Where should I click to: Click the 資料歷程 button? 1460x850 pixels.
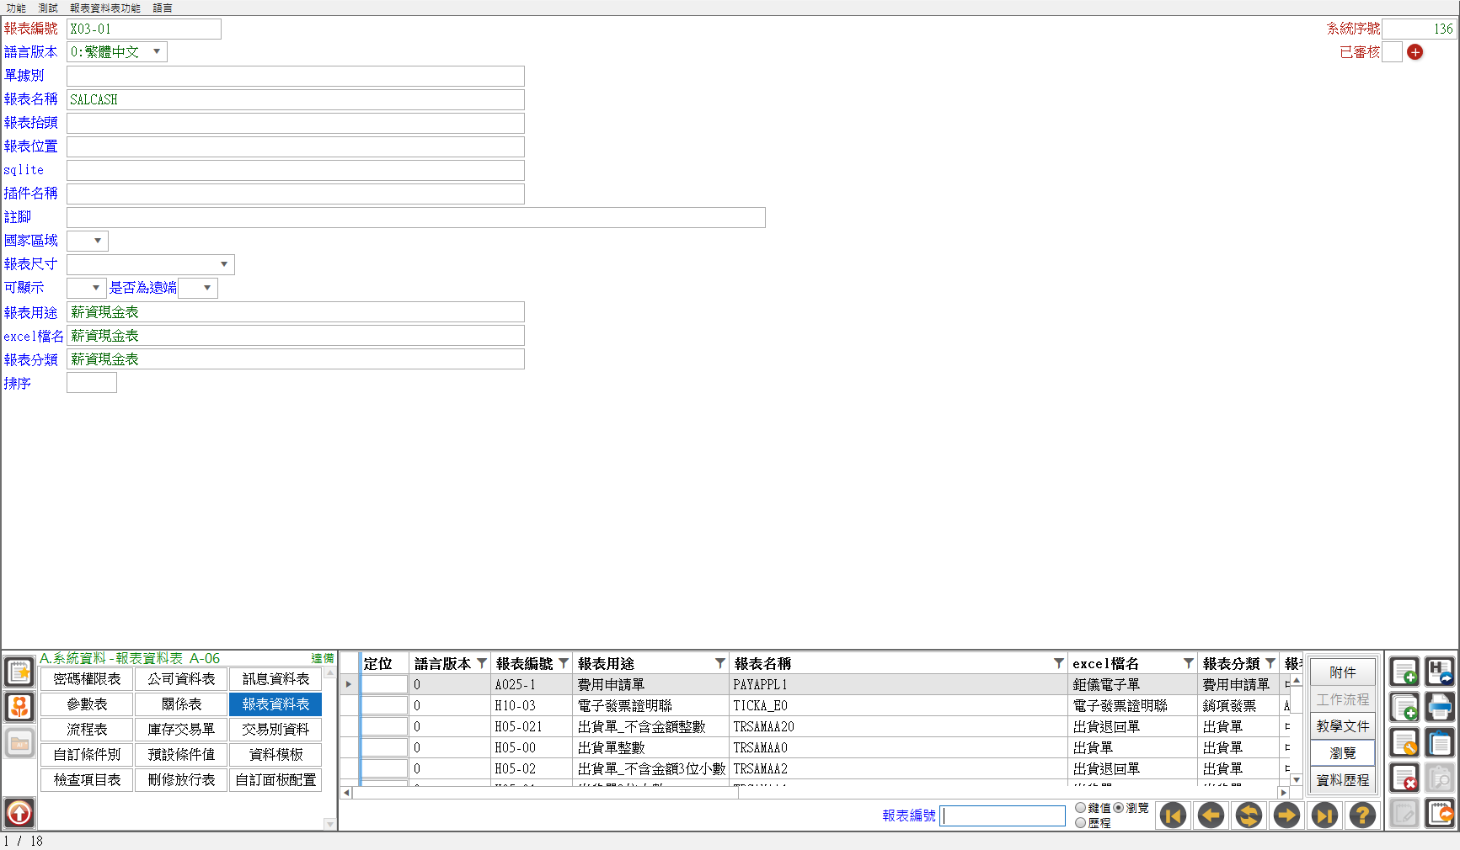tap(1343, 780)
